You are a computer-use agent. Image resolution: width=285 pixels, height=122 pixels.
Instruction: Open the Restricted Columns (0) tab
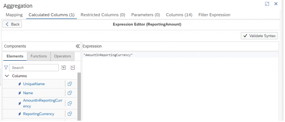pos(103,15)
